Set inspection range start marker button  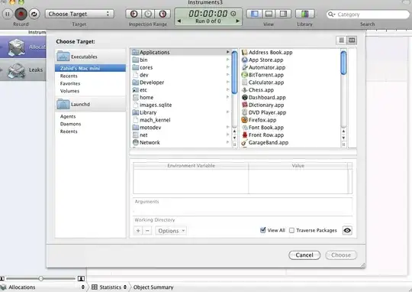(134, 14)
